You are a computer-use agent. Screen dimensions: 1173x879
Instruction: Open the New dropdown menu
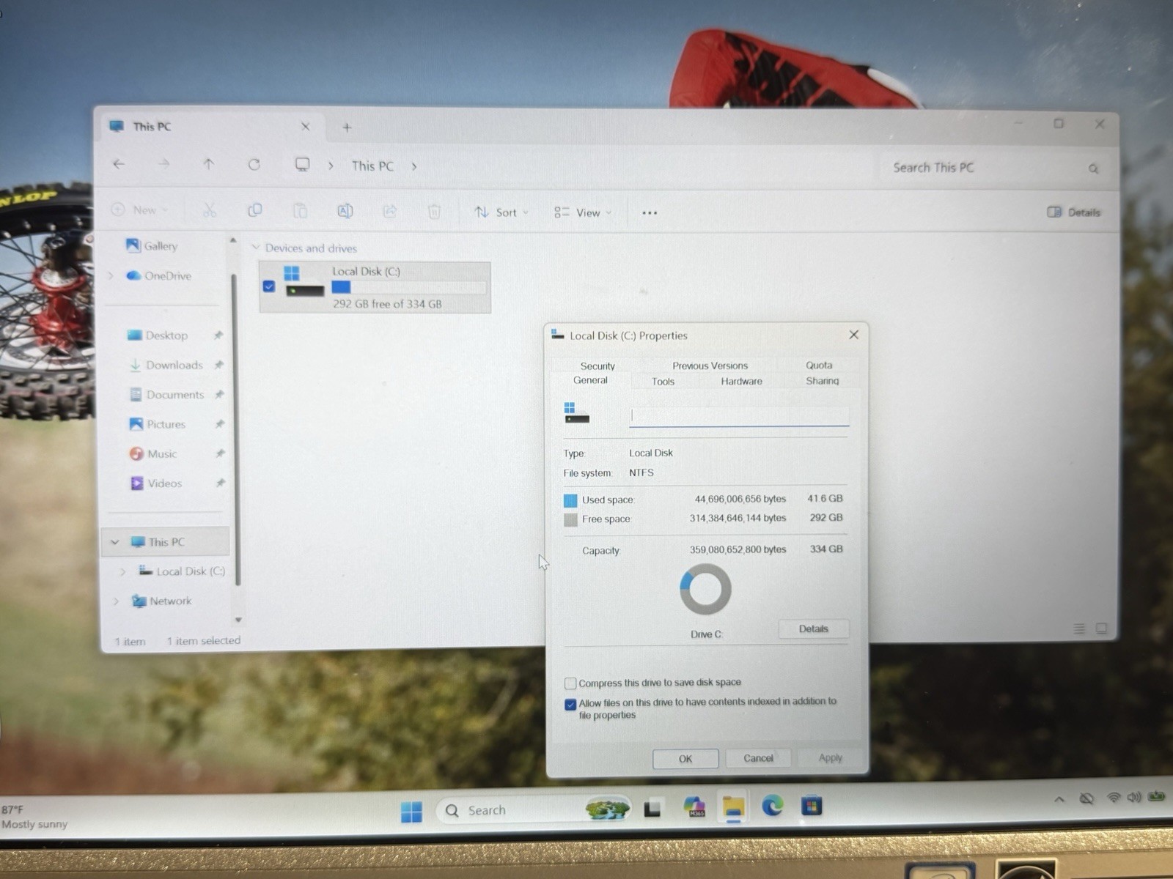pos(139,209)
